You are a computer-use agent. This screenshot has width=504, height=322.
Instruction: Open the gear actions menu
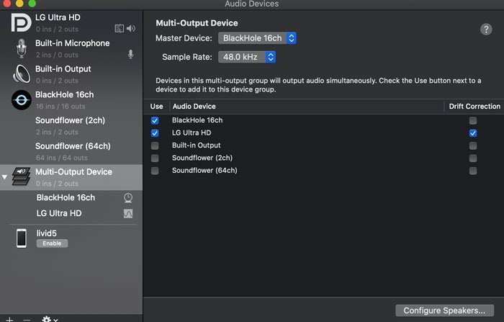click(x=50, y=319)
